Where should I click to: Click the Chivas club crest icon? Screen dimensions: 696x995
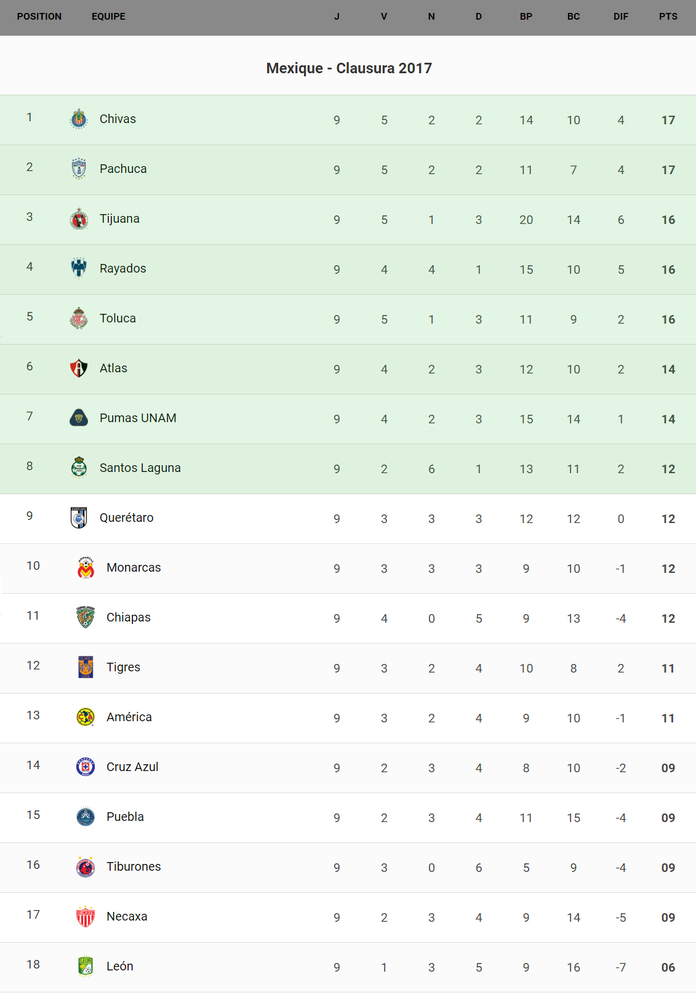tap(79, 119)
